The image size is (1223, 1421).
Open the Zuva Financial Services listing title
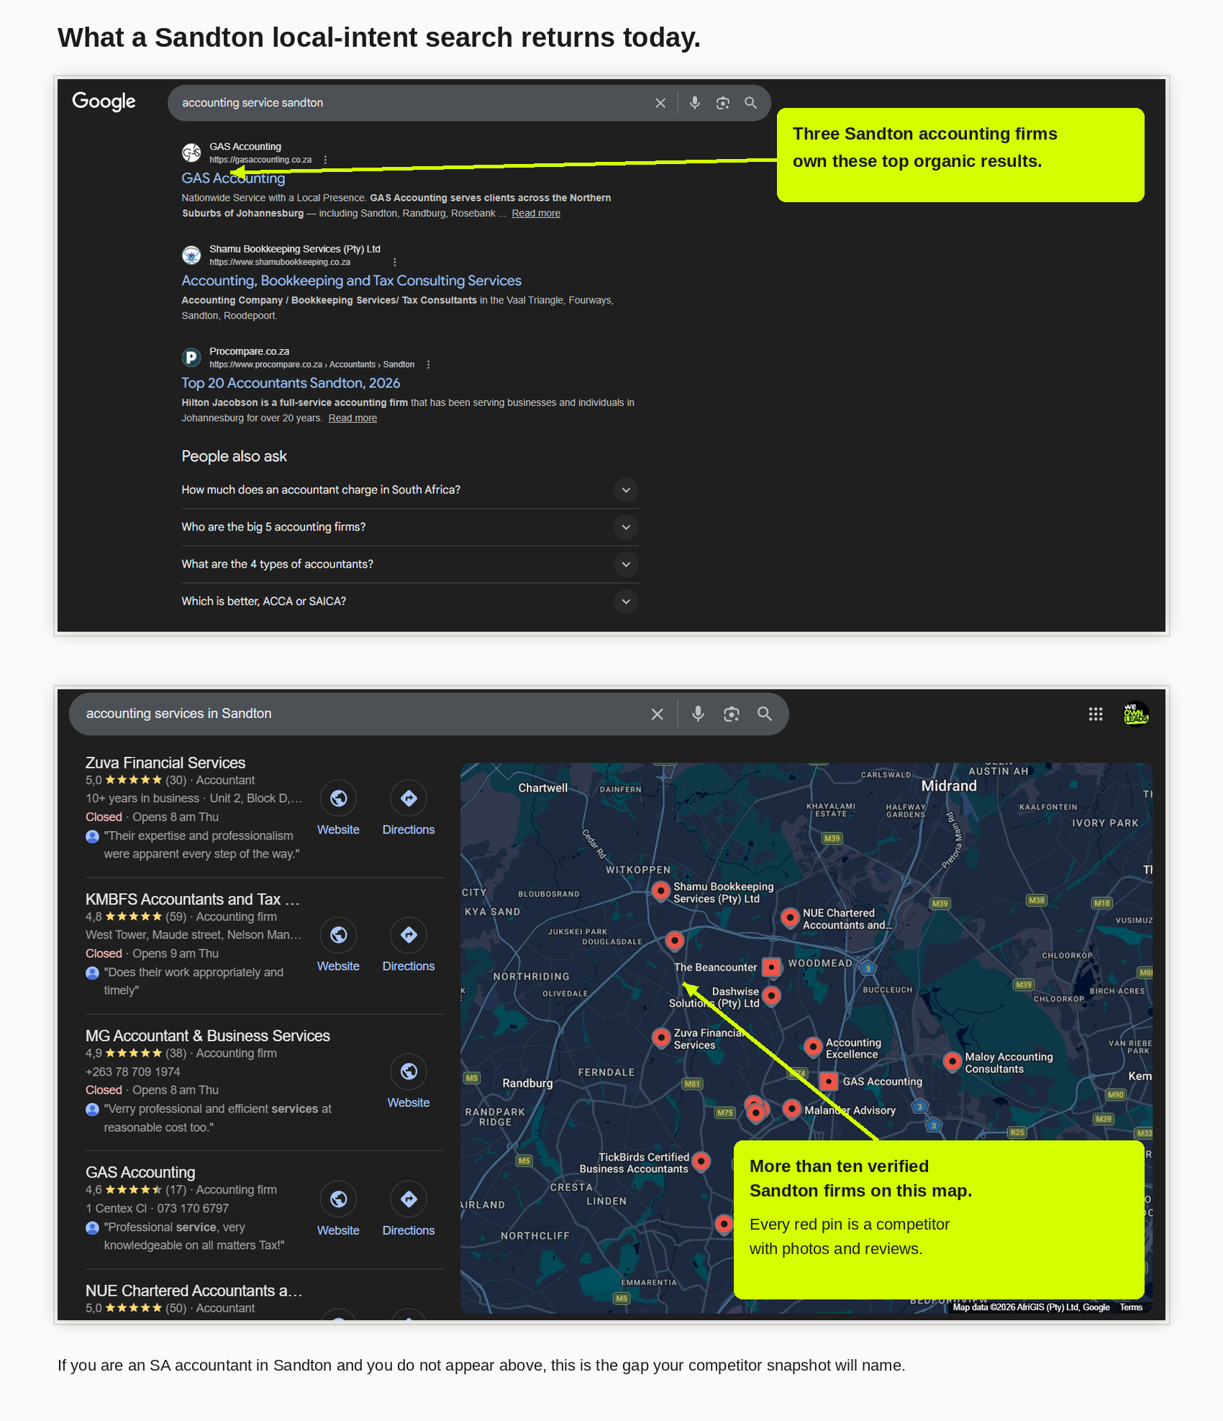[165, 763]
